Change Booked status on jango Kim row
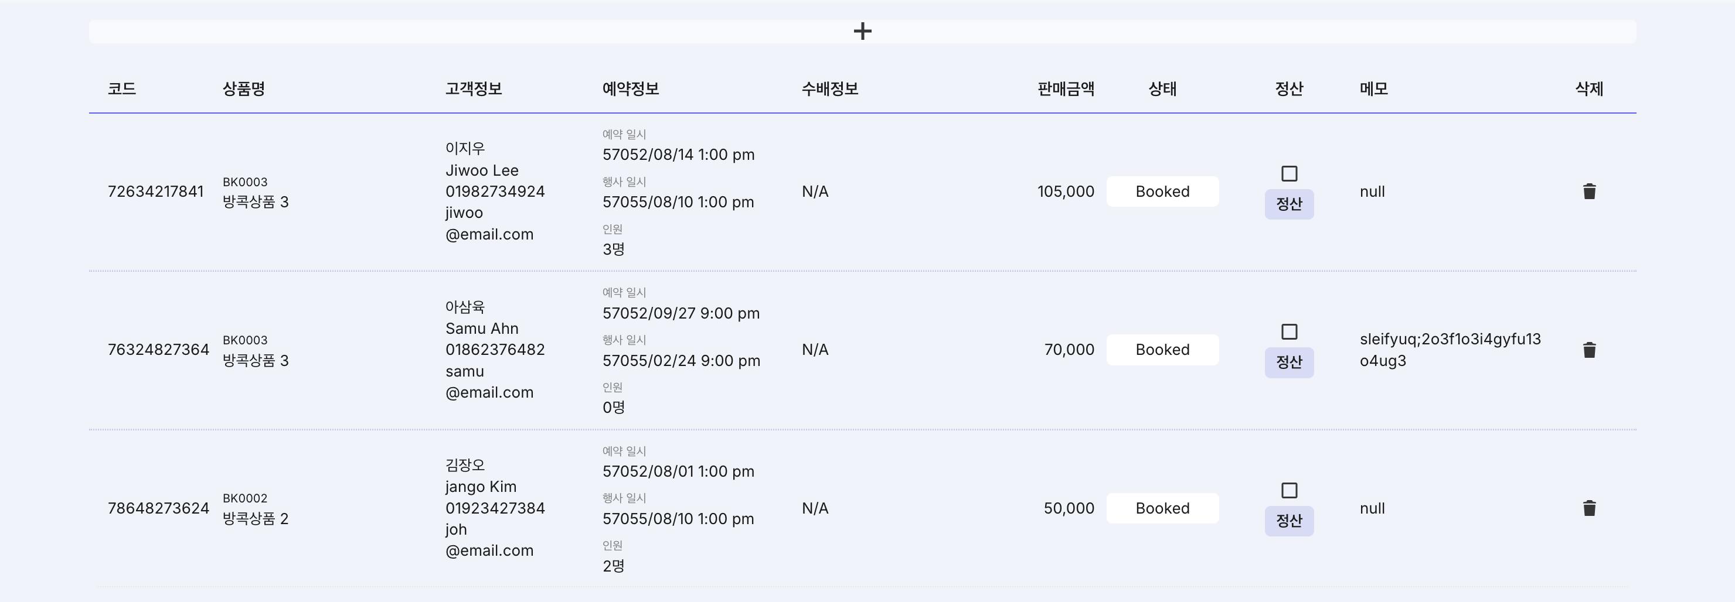Viewport: 1735px width, 602px height. pyautogui.click(x=1162, y=508)
